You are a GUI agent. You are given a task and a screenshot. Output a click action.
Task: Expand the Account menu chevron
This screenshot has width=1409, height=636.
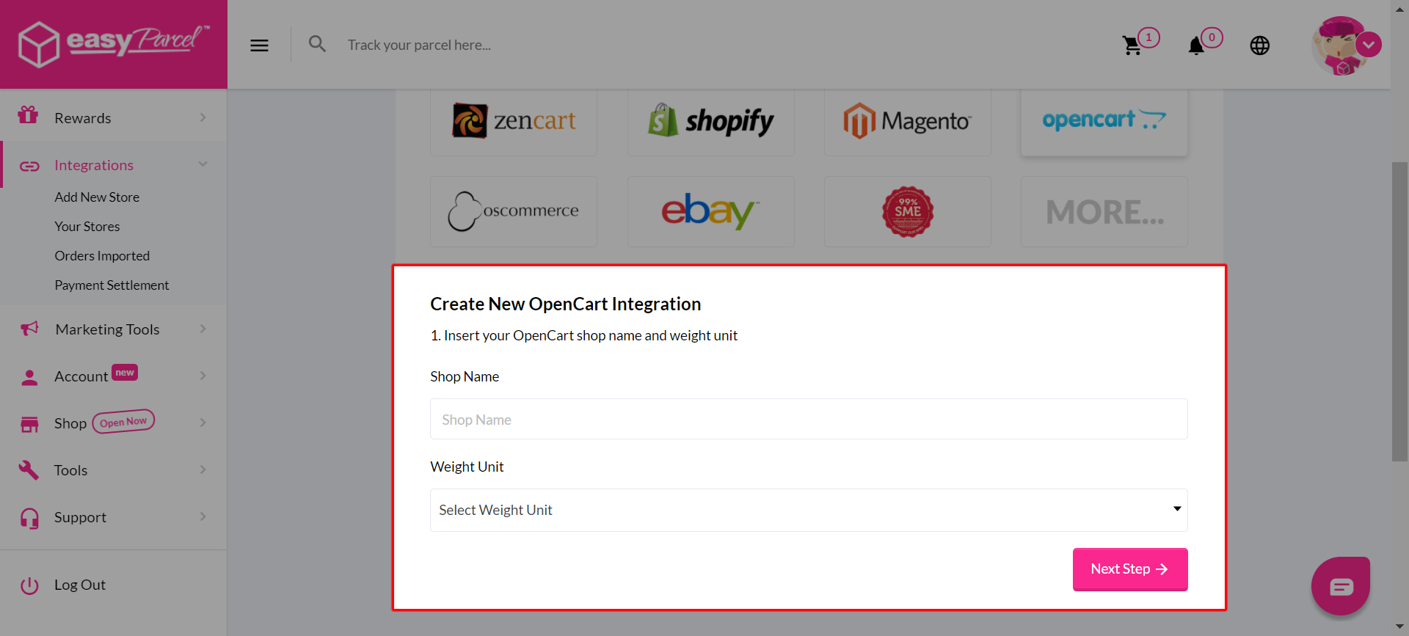(203, 376)
